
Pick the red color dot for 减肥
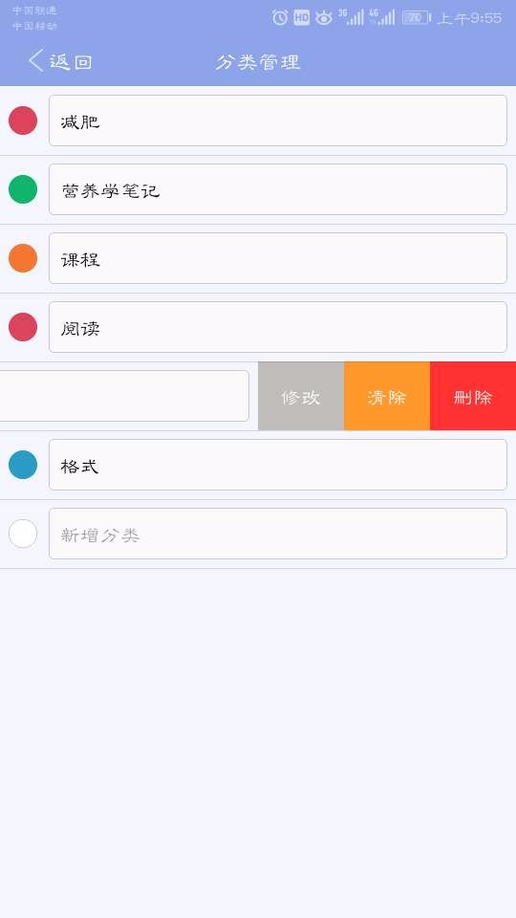(x=23, y=120)
